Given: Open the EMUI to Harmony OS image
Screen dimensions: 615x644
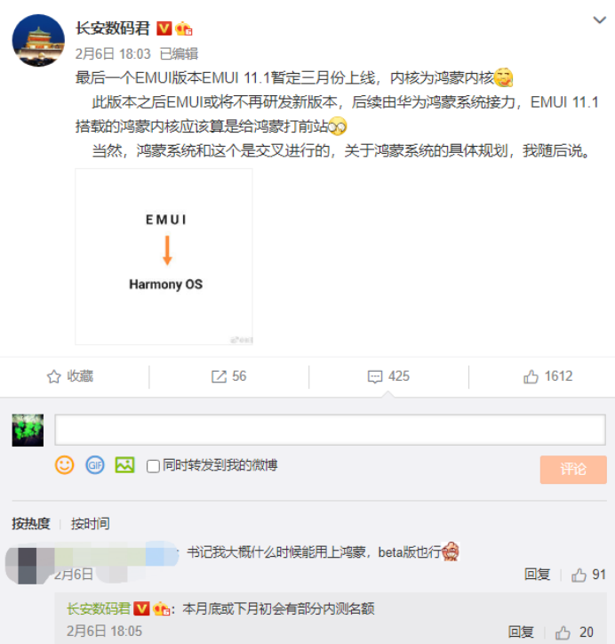Looking at the screenshot, I should tap(164, 257).
